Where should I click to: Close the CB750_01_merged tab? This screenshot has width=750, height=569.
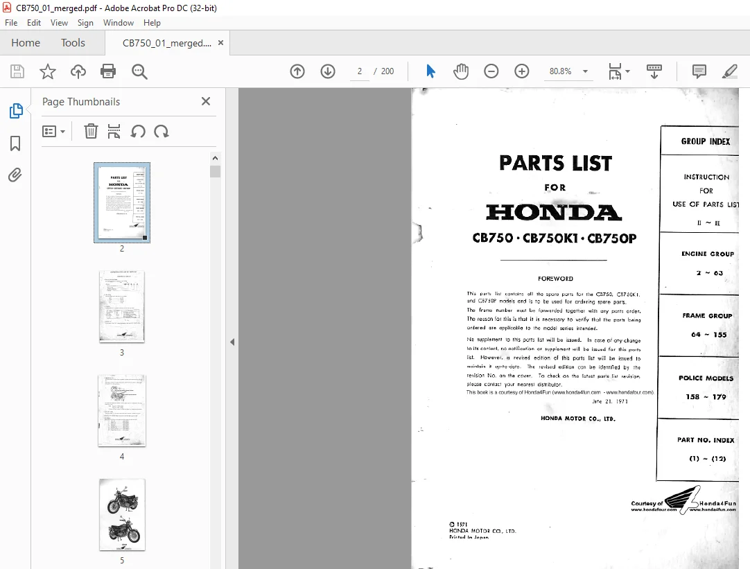click(x=220, y=42)
